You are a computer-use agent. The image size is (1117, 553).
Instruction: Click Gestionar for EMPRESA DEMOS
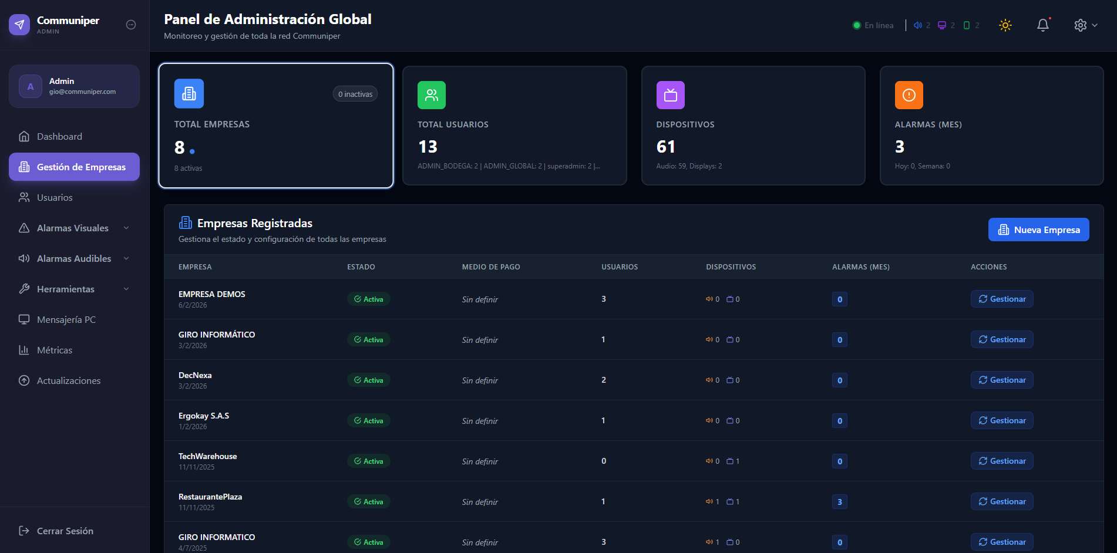(1001, 299)
